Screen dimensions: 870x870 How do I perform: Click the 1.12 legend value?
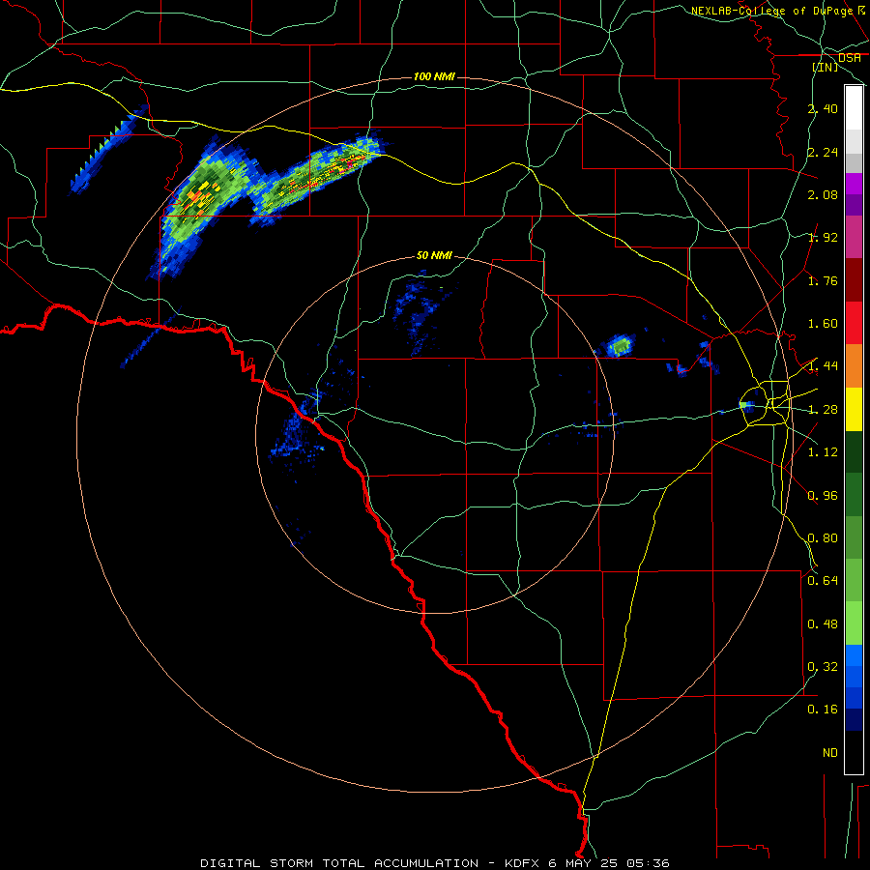[823, 452]
